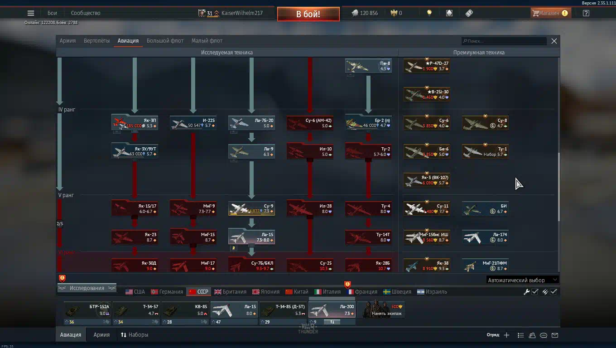The height and width of the screenshot is (348, 616).
Task: Open contacts people icon
Action: click(532, 335)
